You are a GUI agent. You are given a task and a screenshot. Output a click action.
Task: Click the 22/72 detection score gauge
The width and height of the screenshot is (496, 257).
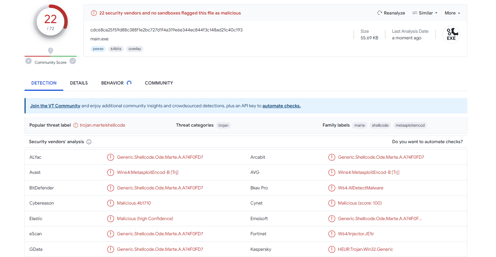tap(50, 22)
